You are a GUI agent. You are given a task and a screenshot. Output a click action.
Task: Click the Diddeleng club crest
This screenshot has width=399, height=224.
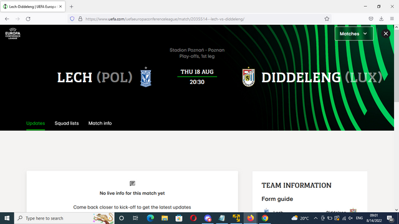click(248, 77)
